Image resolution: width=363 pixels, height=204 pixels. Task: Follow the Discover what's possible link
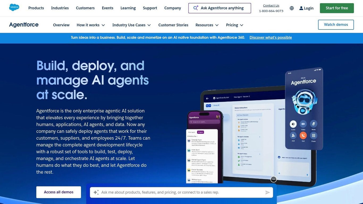(271, 37)
